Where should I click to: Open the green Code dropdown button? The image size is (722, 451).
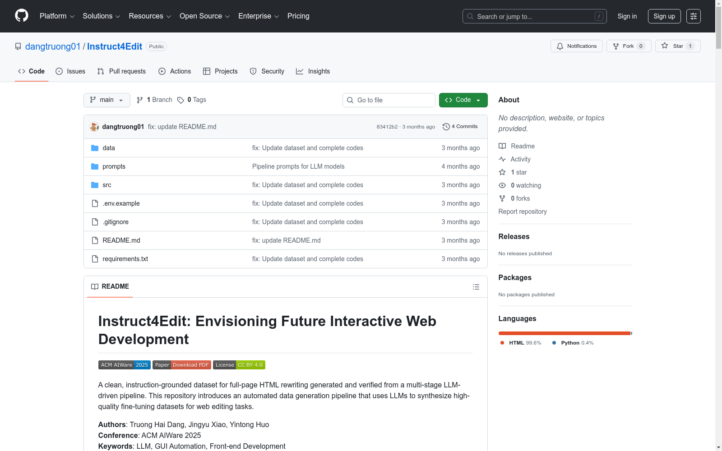coord(463,100)
